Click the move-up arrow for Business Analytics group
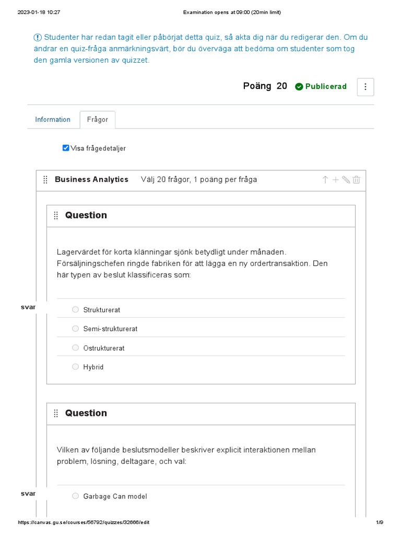Screen dimensions: 401x535 pyautogui.click(x=325, y=180)
